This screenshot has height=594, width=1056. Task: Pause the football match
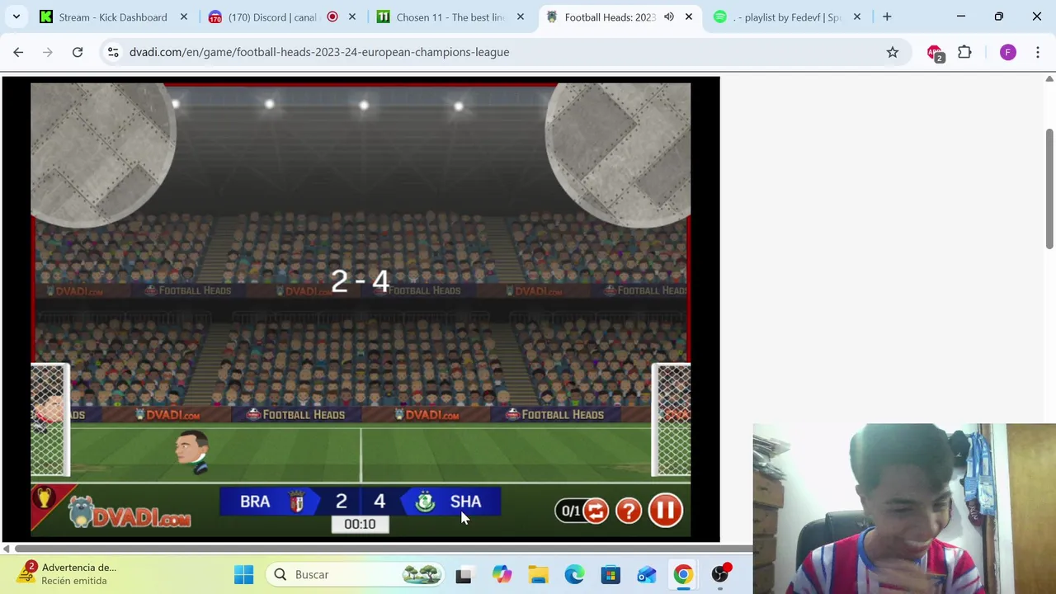point(665,511)
